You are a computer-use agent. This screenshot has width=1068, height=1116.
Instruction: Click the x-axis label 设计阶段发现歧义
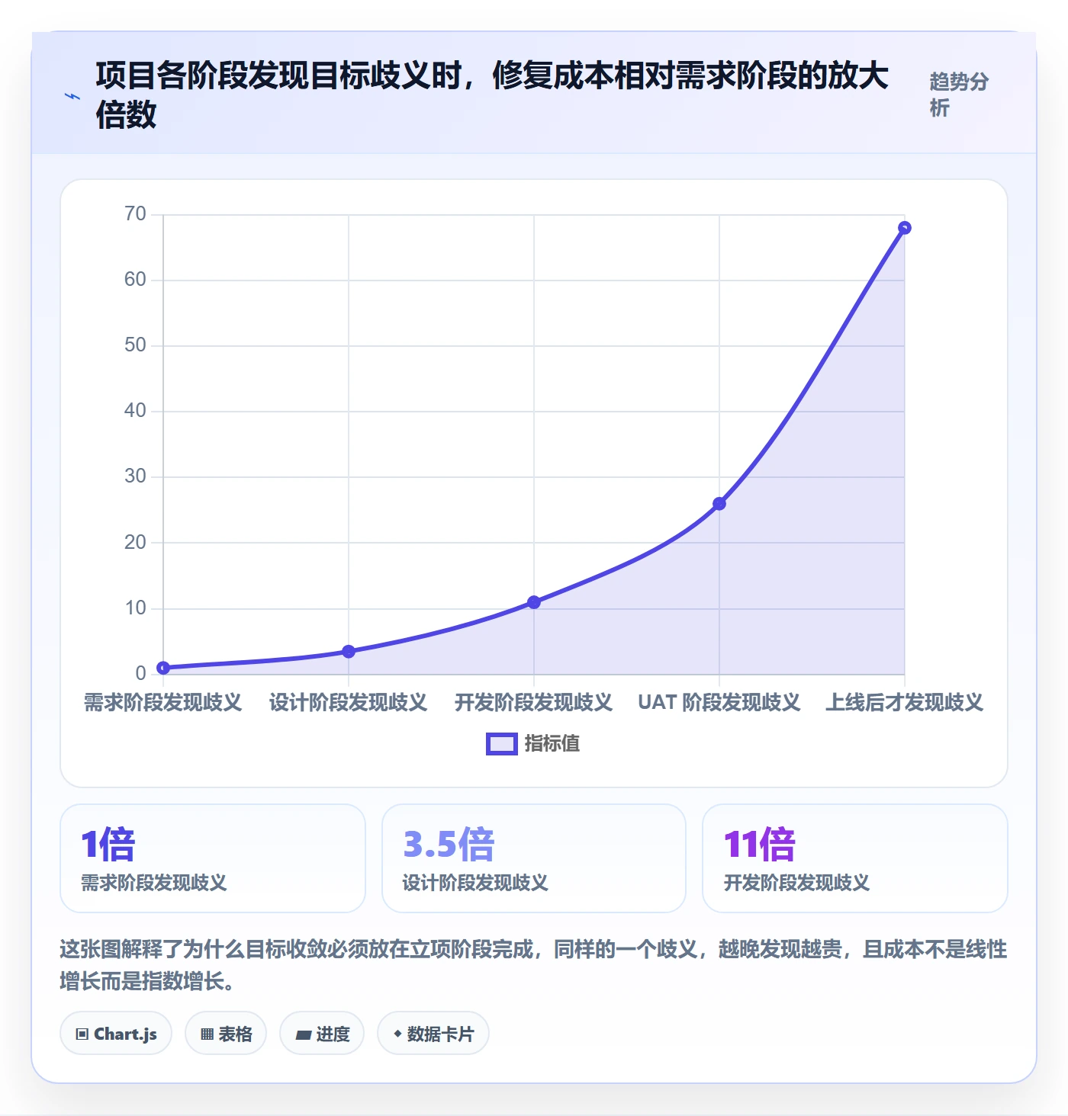pyautogui.click(x=349, y=702)
